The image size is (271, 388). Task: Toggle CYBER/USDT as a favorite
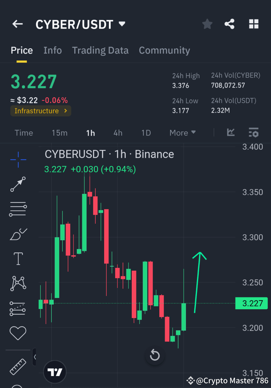(x=207, y=24)
